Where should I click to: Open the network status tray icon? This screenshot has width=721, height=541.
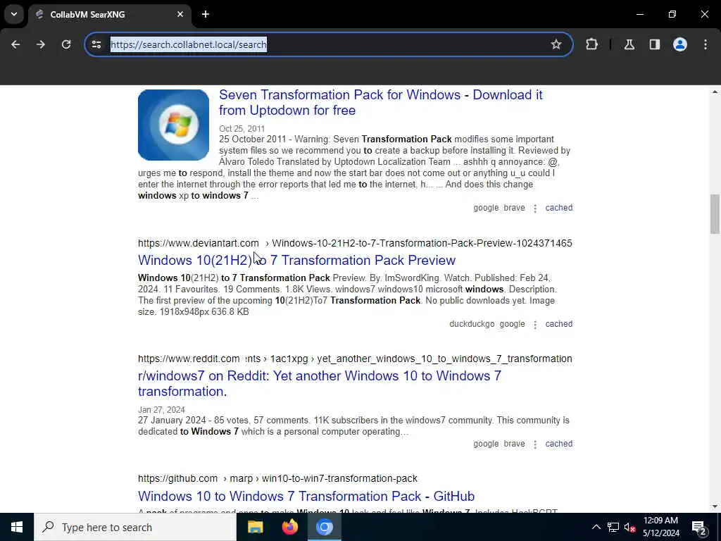tap(613, 527)
